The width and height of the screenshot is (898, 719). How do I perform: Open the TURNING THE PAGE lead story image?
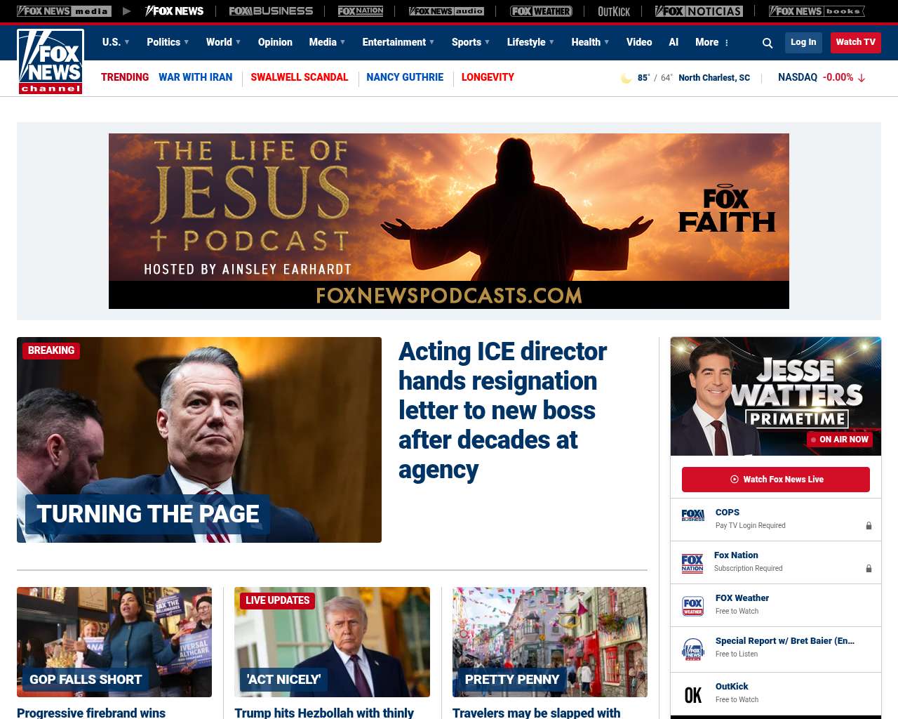click(199, 440)
